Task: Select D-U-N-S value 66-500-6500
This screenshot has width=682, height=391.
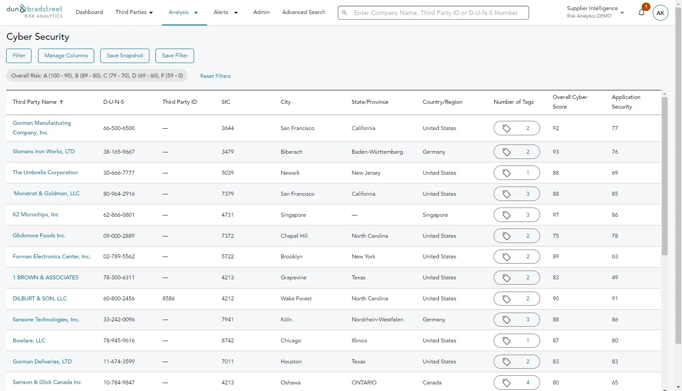Action: [119, 128]
